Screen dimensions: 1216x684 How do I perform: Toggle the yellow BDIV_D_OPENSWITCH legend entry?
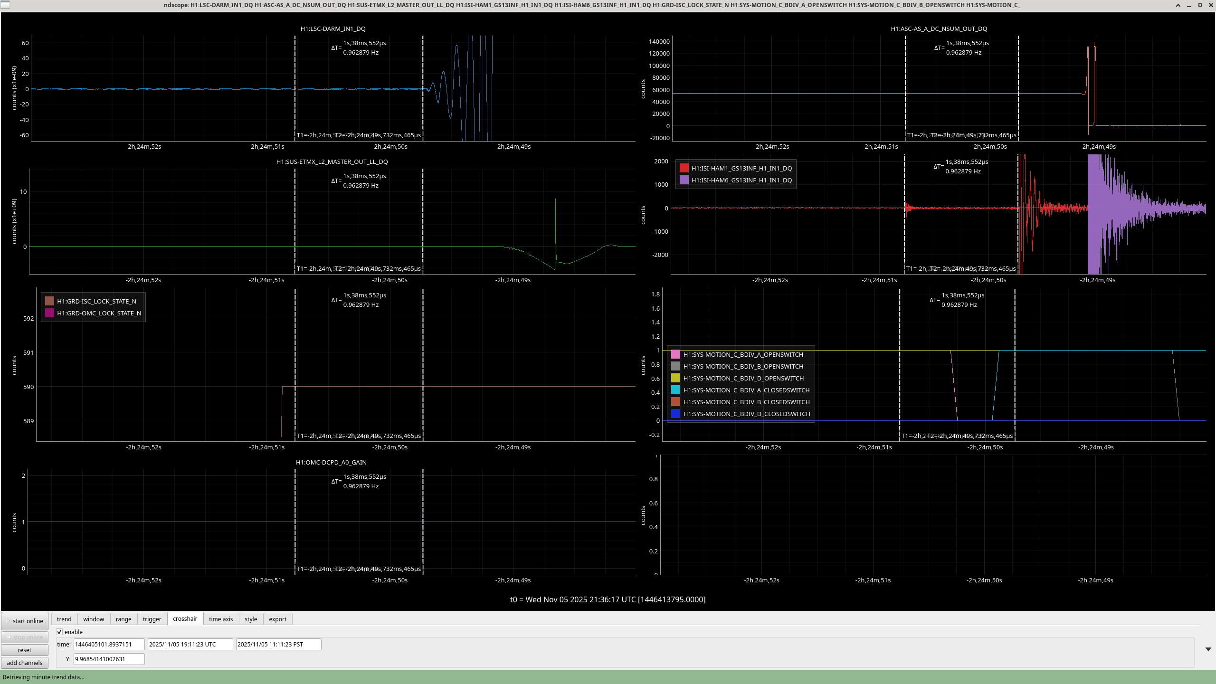[x=675, y=378]
